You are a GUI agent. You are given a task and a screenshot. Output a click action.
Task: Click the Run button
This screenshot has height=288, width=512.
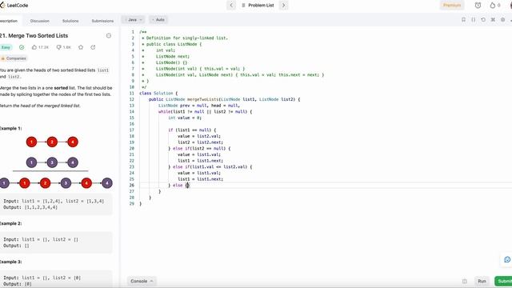point(482,281)
